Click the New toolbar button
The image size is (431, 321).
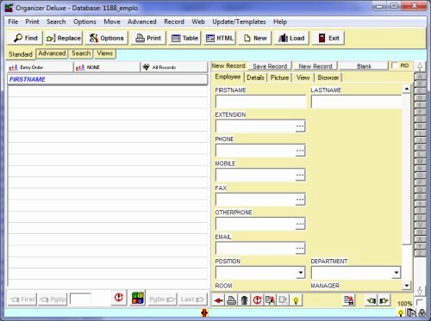coord(255,38)
